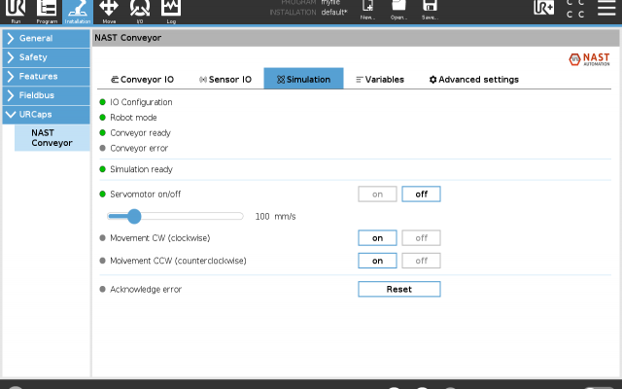The height and width of the screenshot is (389, 622).
Task: Click the servomotor speed slider handle
Action: point(134,216)
